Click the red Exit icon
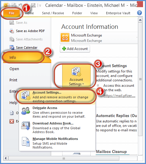 pos(12,122)
